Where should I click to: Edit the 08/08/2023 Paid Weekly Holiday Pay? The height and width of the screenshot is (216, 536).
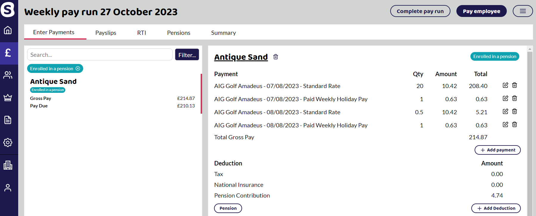pyautogui.click(x=505, y=125)
